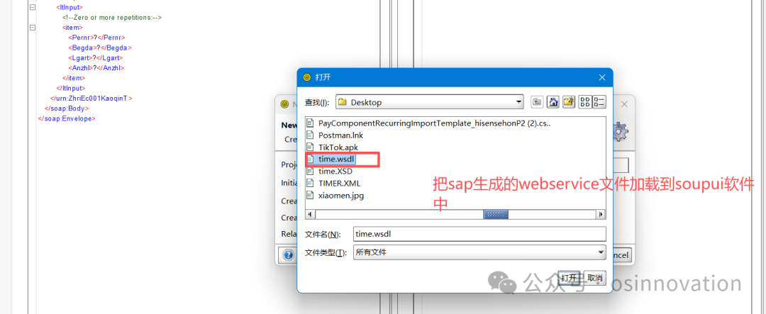Select PayComponentRecurringImportTemplate file name

434,123
